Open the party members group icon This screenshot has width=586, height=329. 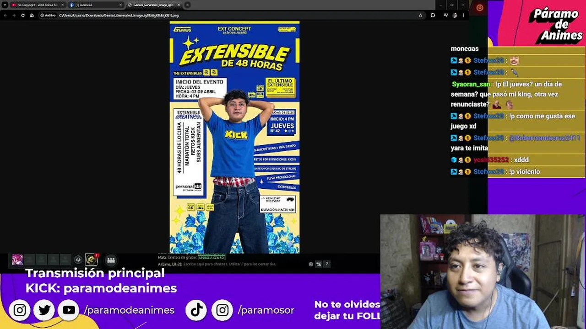pos(111,260)
